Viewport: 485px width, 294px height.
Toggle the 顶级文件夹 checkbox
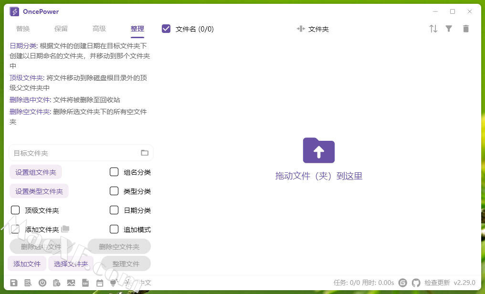15,210
